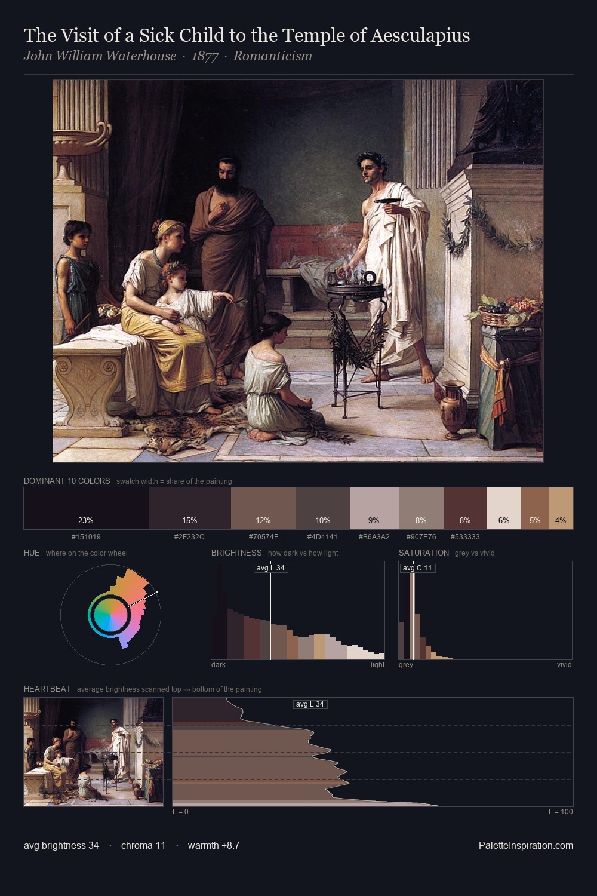
Task: Select the 15% swatch #2F232C
Action: pyautogui.click(x=190, y=508)
